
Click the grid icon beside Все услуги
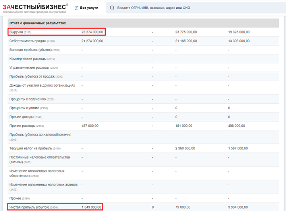tap(76, 8)
